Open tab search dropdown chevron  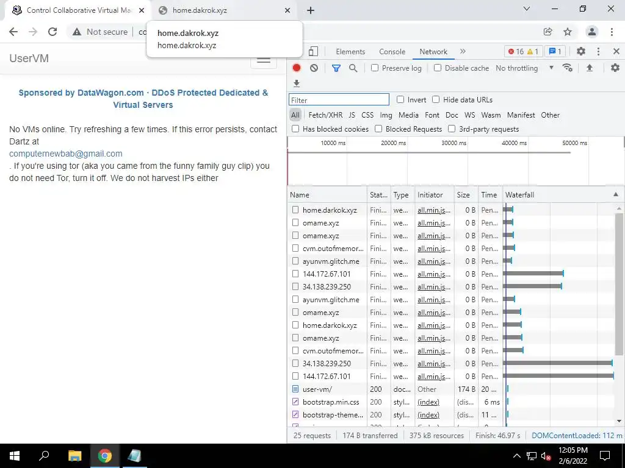pos(527,9)
